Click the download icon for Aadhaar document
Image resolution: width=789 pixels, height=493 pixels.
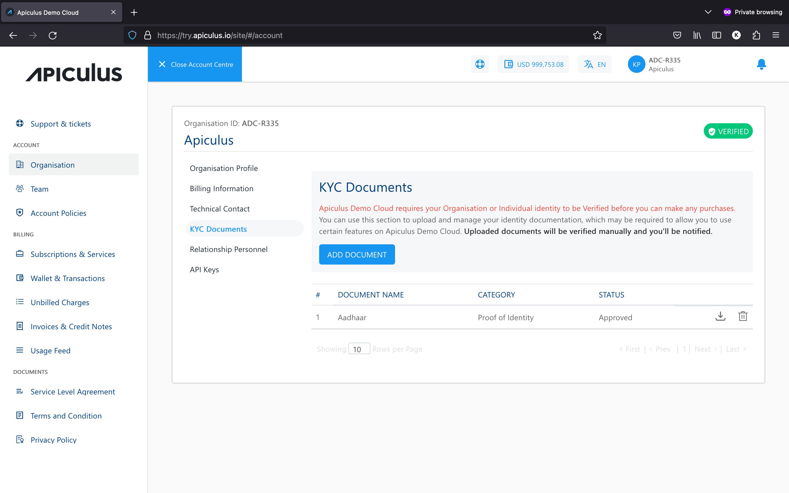720,316
